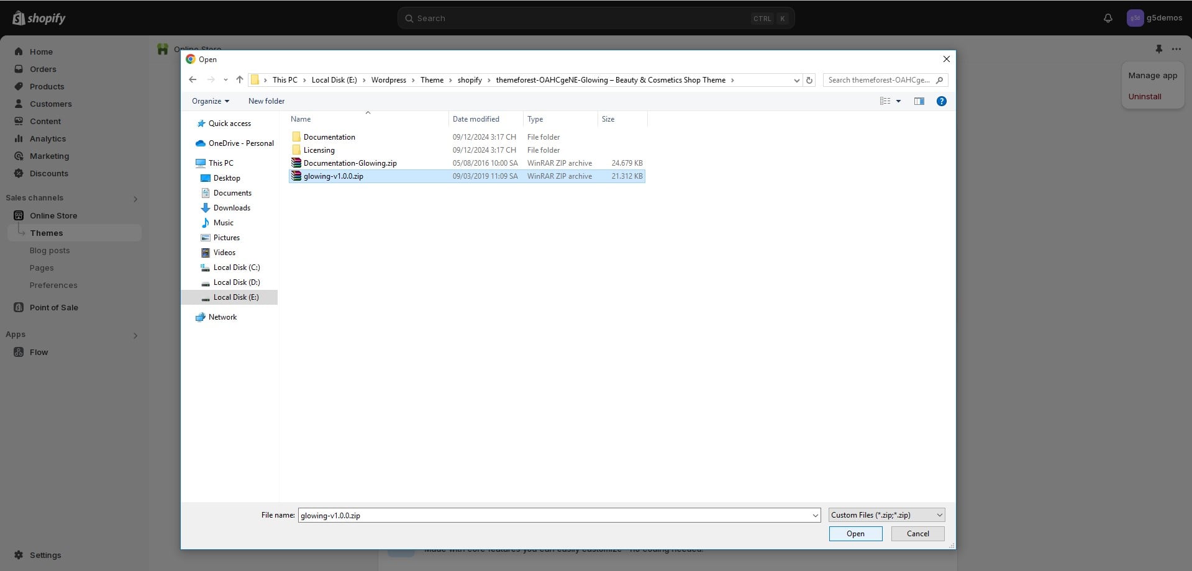Click the search magnifier icon in dialog
Viewport: 1192px width, 571px height.
click(x=939, y=80)
